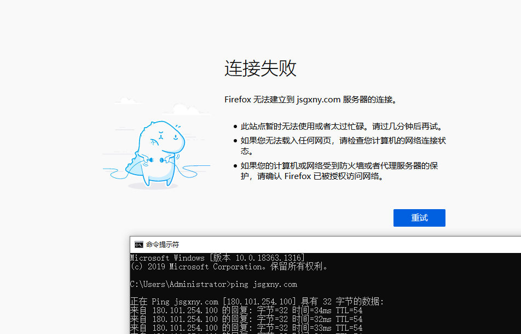Image resolution: width=521 pixels, height=334 pixels.
Task: Click the ping reply with 时间=32ms
Action: coord(246,319)
